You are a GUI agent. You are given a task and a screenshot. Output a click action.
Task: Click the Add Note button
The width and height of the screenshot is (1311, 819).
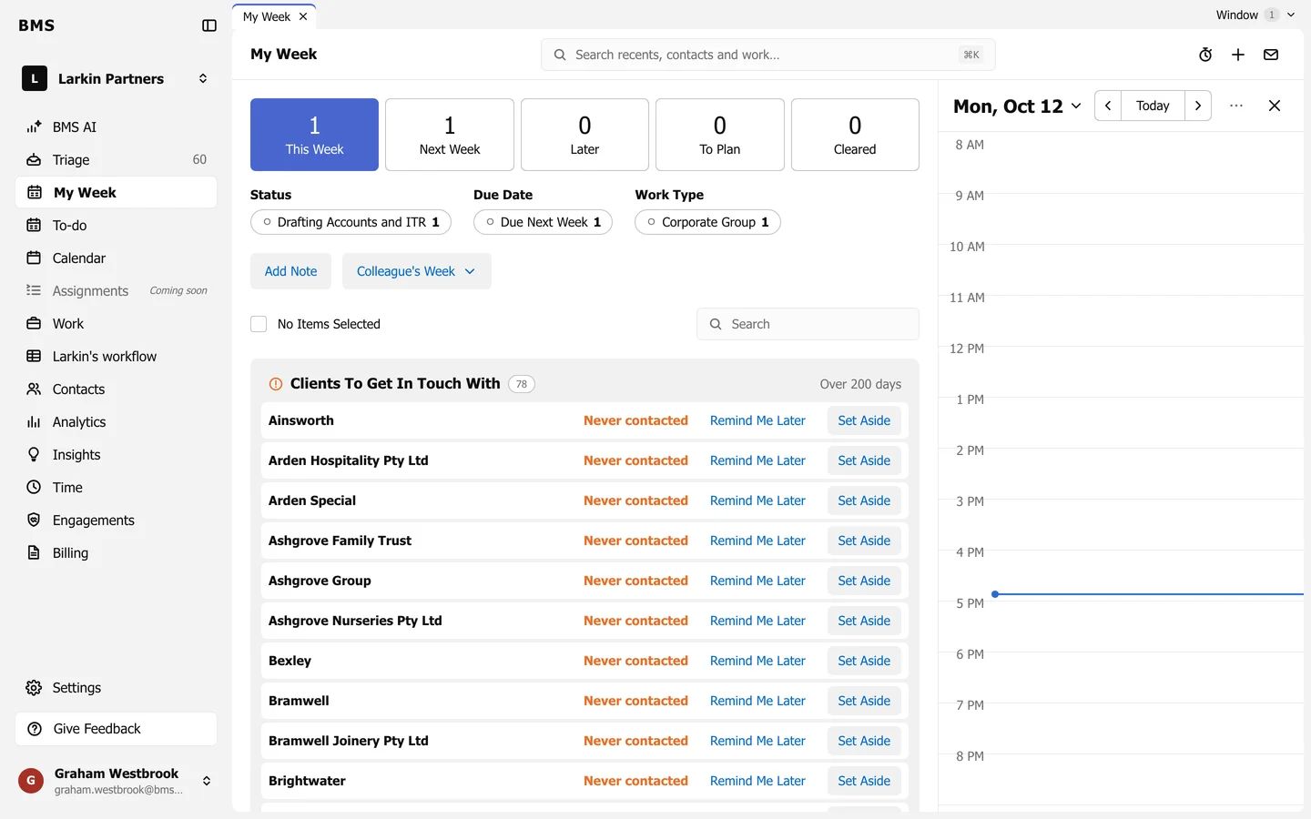(x=290, y=271)
